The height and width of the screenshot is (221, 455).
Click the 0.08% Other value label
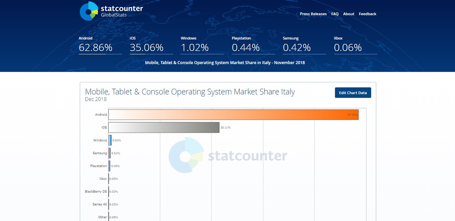click(x=114, y=217)
